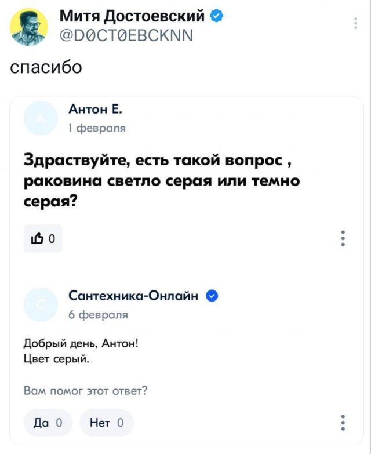This screenshot has height=454, width=371.
Task: Click Сантехника-Онлайн round avatar
Action: [x=41, y=305]
